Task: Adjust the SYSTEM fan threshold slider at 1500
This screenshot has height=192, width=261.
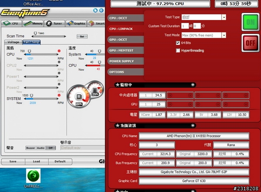Action: point(31,96)
